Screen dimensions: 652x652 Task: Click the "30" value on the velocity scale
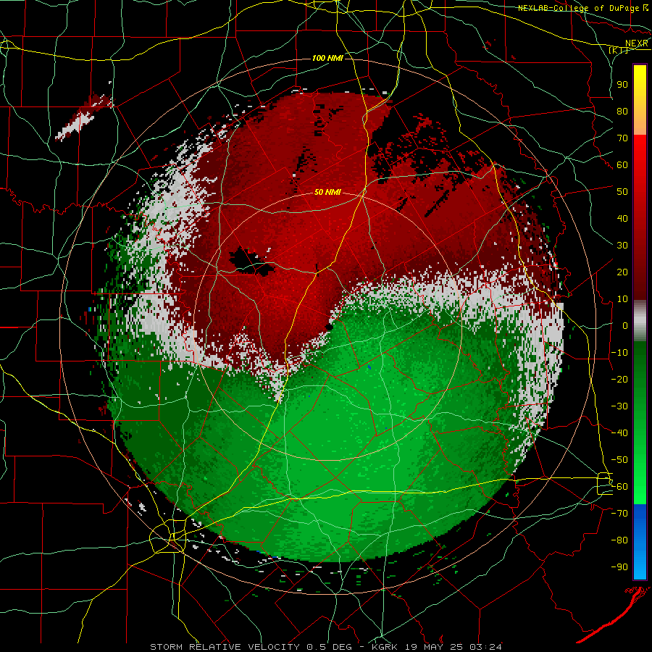[622, 246]
